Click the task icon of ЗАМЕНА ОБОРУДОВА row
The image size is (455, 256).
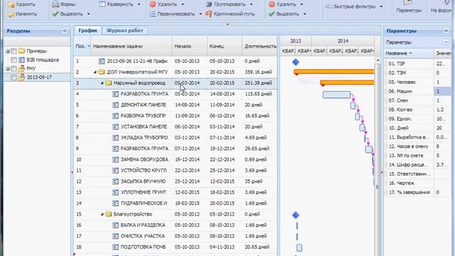115,159
